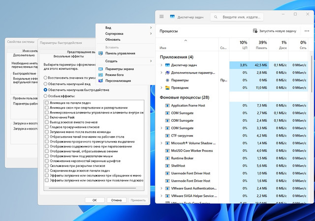Viewport: 315px width, 221px height.
Task: Click the 'Режим бога' context menu icon
Action: (x=100, y=75)
